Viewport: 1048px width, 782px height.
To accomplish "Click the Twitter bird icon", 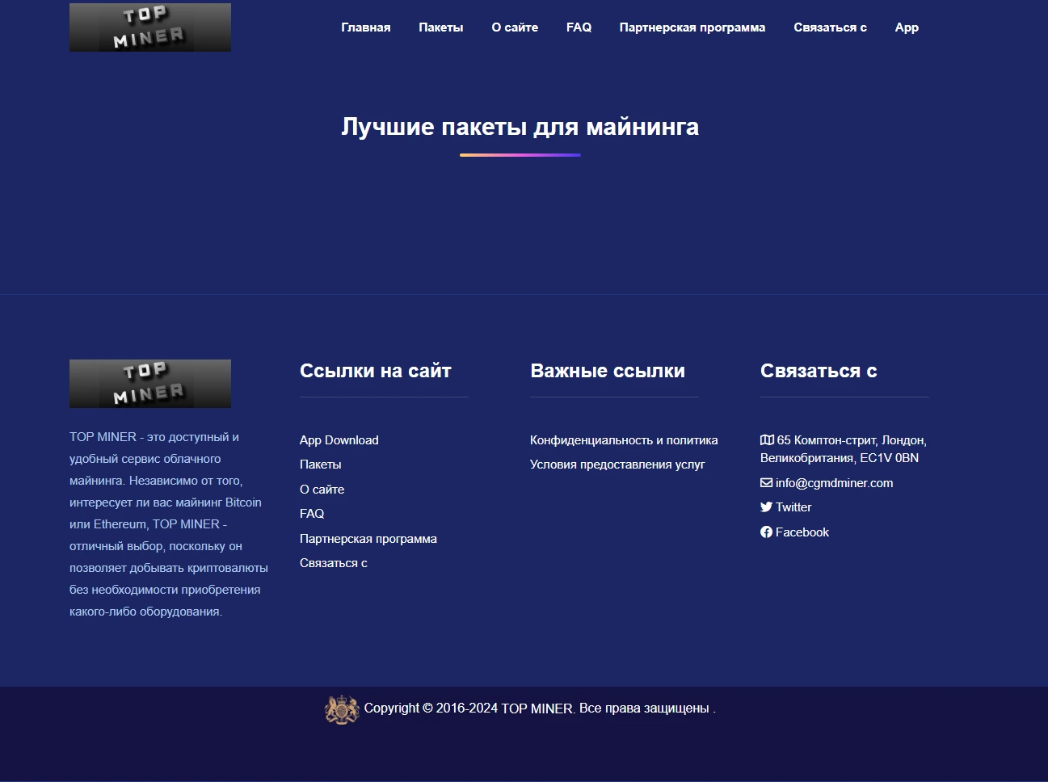I will [x=766, y=507].
